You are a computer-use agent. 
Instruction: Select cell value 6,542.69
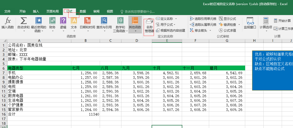(227, 73)
